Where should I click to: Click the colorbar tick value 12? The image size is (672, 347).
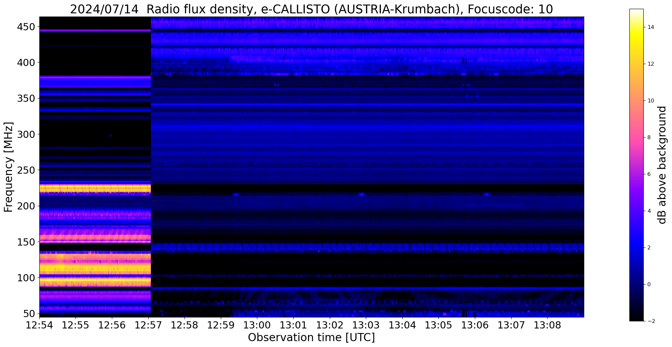click(x=651, y=64)
